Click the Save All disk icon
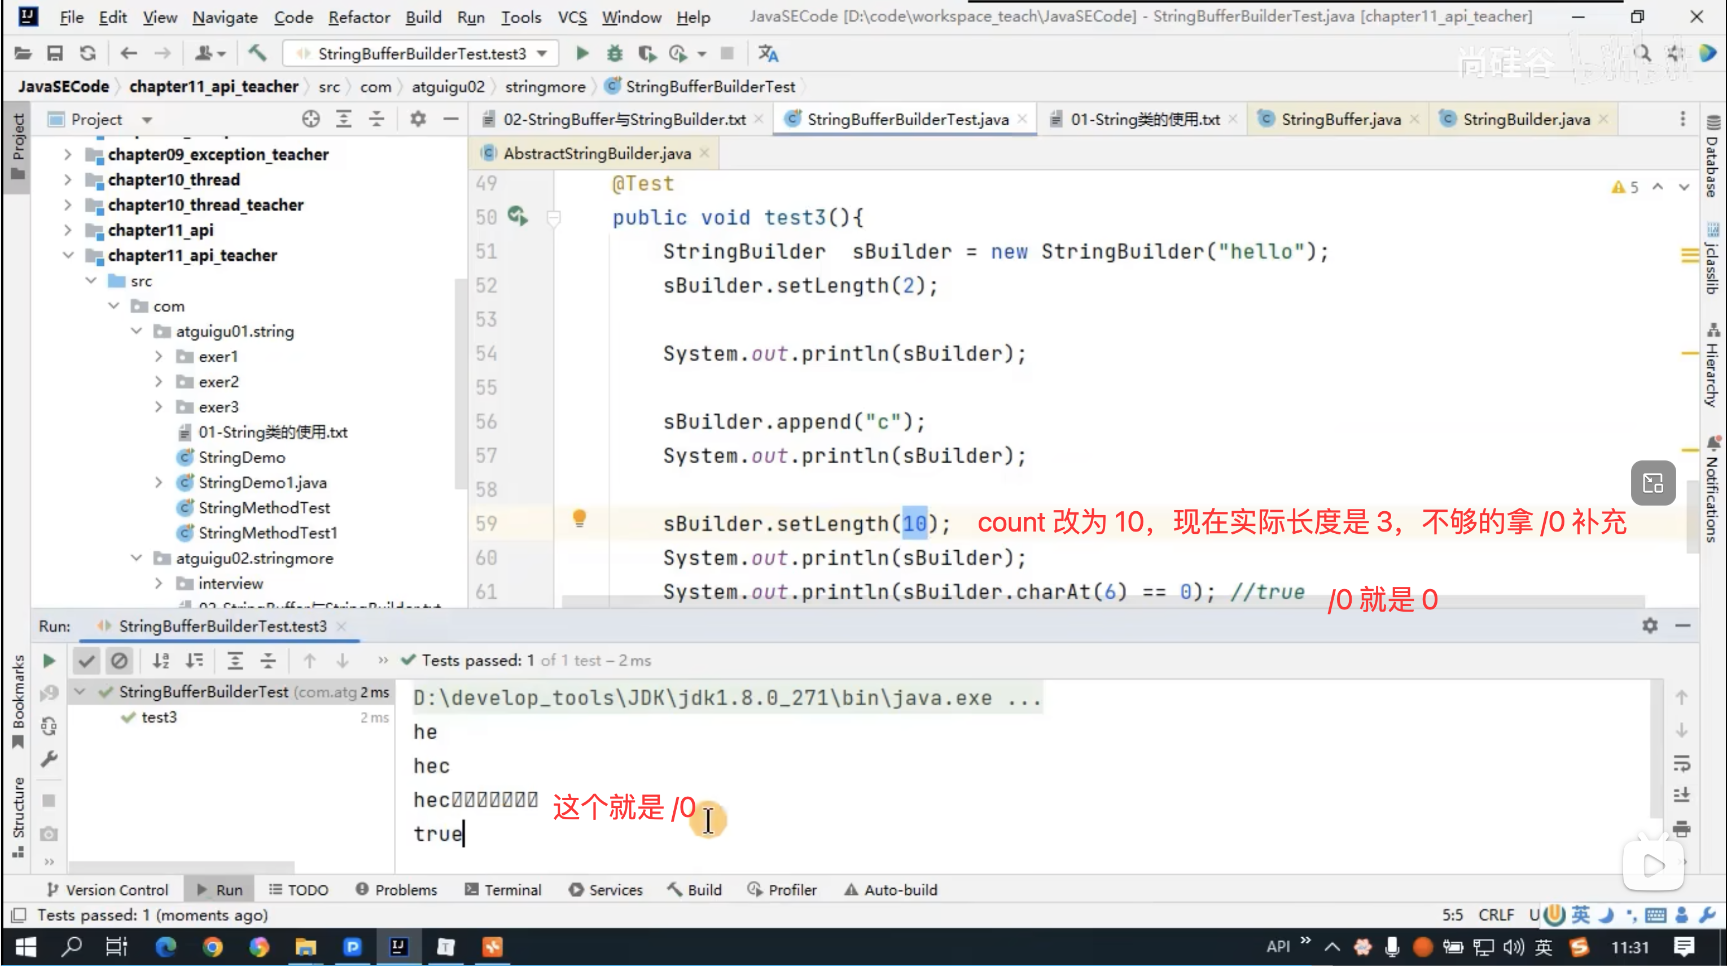 click(x=55, y=54)
